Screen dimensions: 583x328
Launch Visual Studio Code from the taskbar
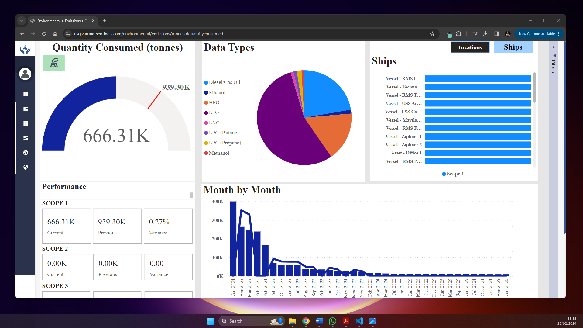click(x=359, y=321)
